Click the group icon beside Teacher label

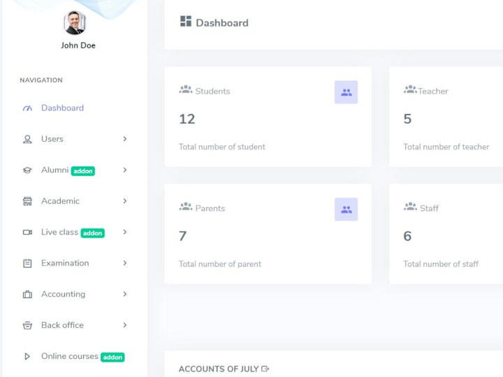coord(410,89)
